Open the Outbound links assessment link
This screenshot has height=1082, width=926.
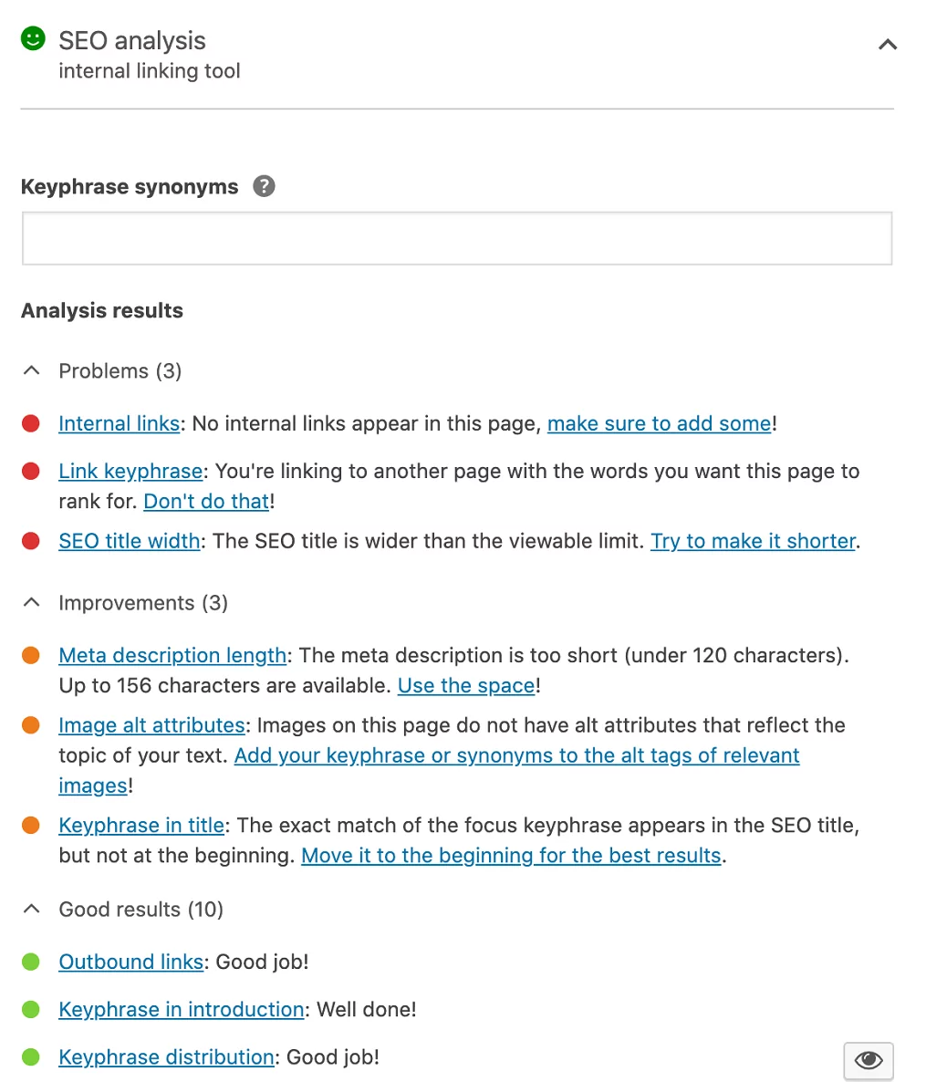[130, 962]
